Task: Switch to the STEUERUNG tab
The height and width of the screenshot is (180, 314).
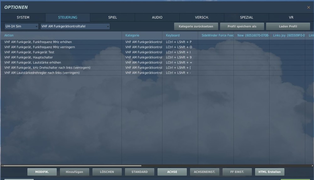Action: (68, 18)
